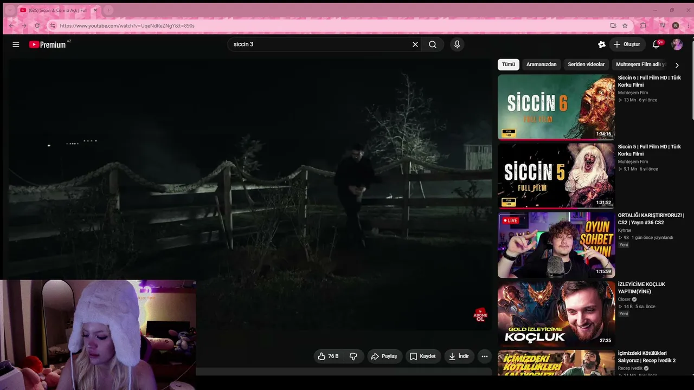
Task: Click the Paylaş share button
Action: click(x=384, y=356)
